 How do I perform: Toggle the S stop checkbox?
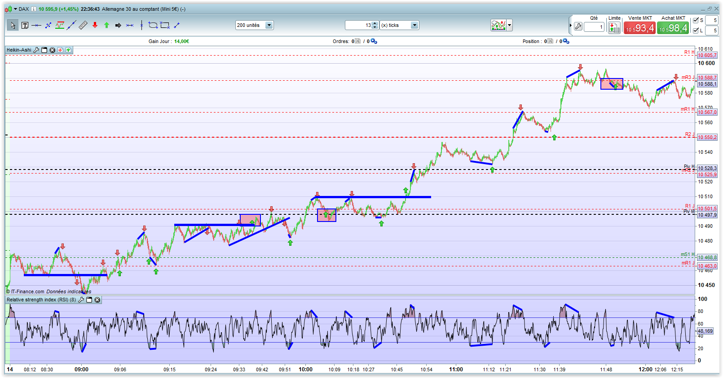point(696,20)
